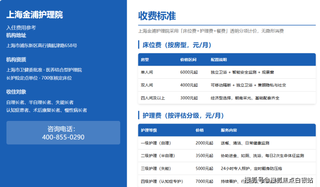Viewport: 320px width, 187px height.
Task: Click the 机构地址 heading
Action: (x=16, y=35)
